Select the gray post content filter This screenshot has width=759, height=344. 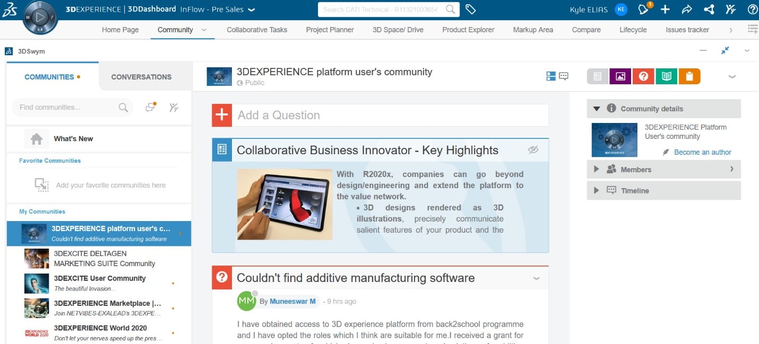(x=598, y=76)
